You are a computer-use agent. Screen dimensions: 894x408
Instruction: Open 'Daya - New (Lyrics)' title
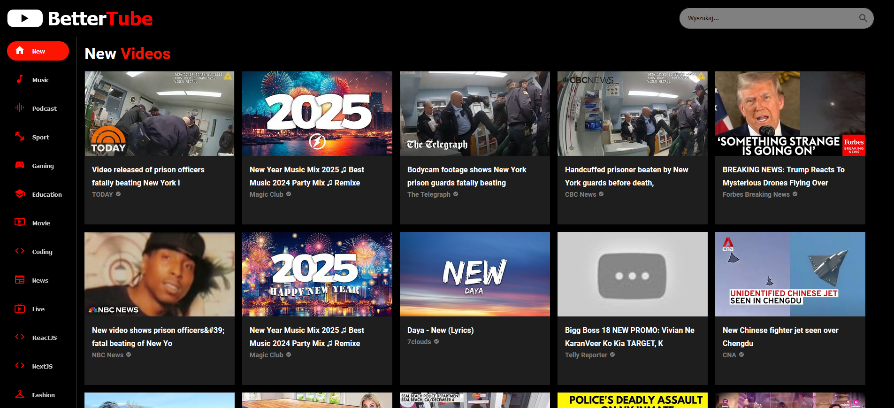(441, 330)
